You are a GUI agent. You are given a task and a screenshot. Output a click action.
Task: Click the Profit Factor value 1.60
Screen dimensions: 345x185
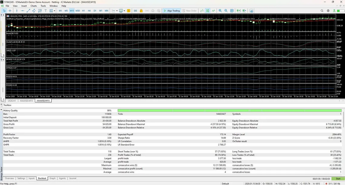pos(110,135)
